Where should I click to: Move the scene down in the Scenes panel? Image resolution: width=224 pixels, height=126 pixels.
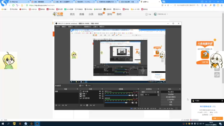[66, 105]
